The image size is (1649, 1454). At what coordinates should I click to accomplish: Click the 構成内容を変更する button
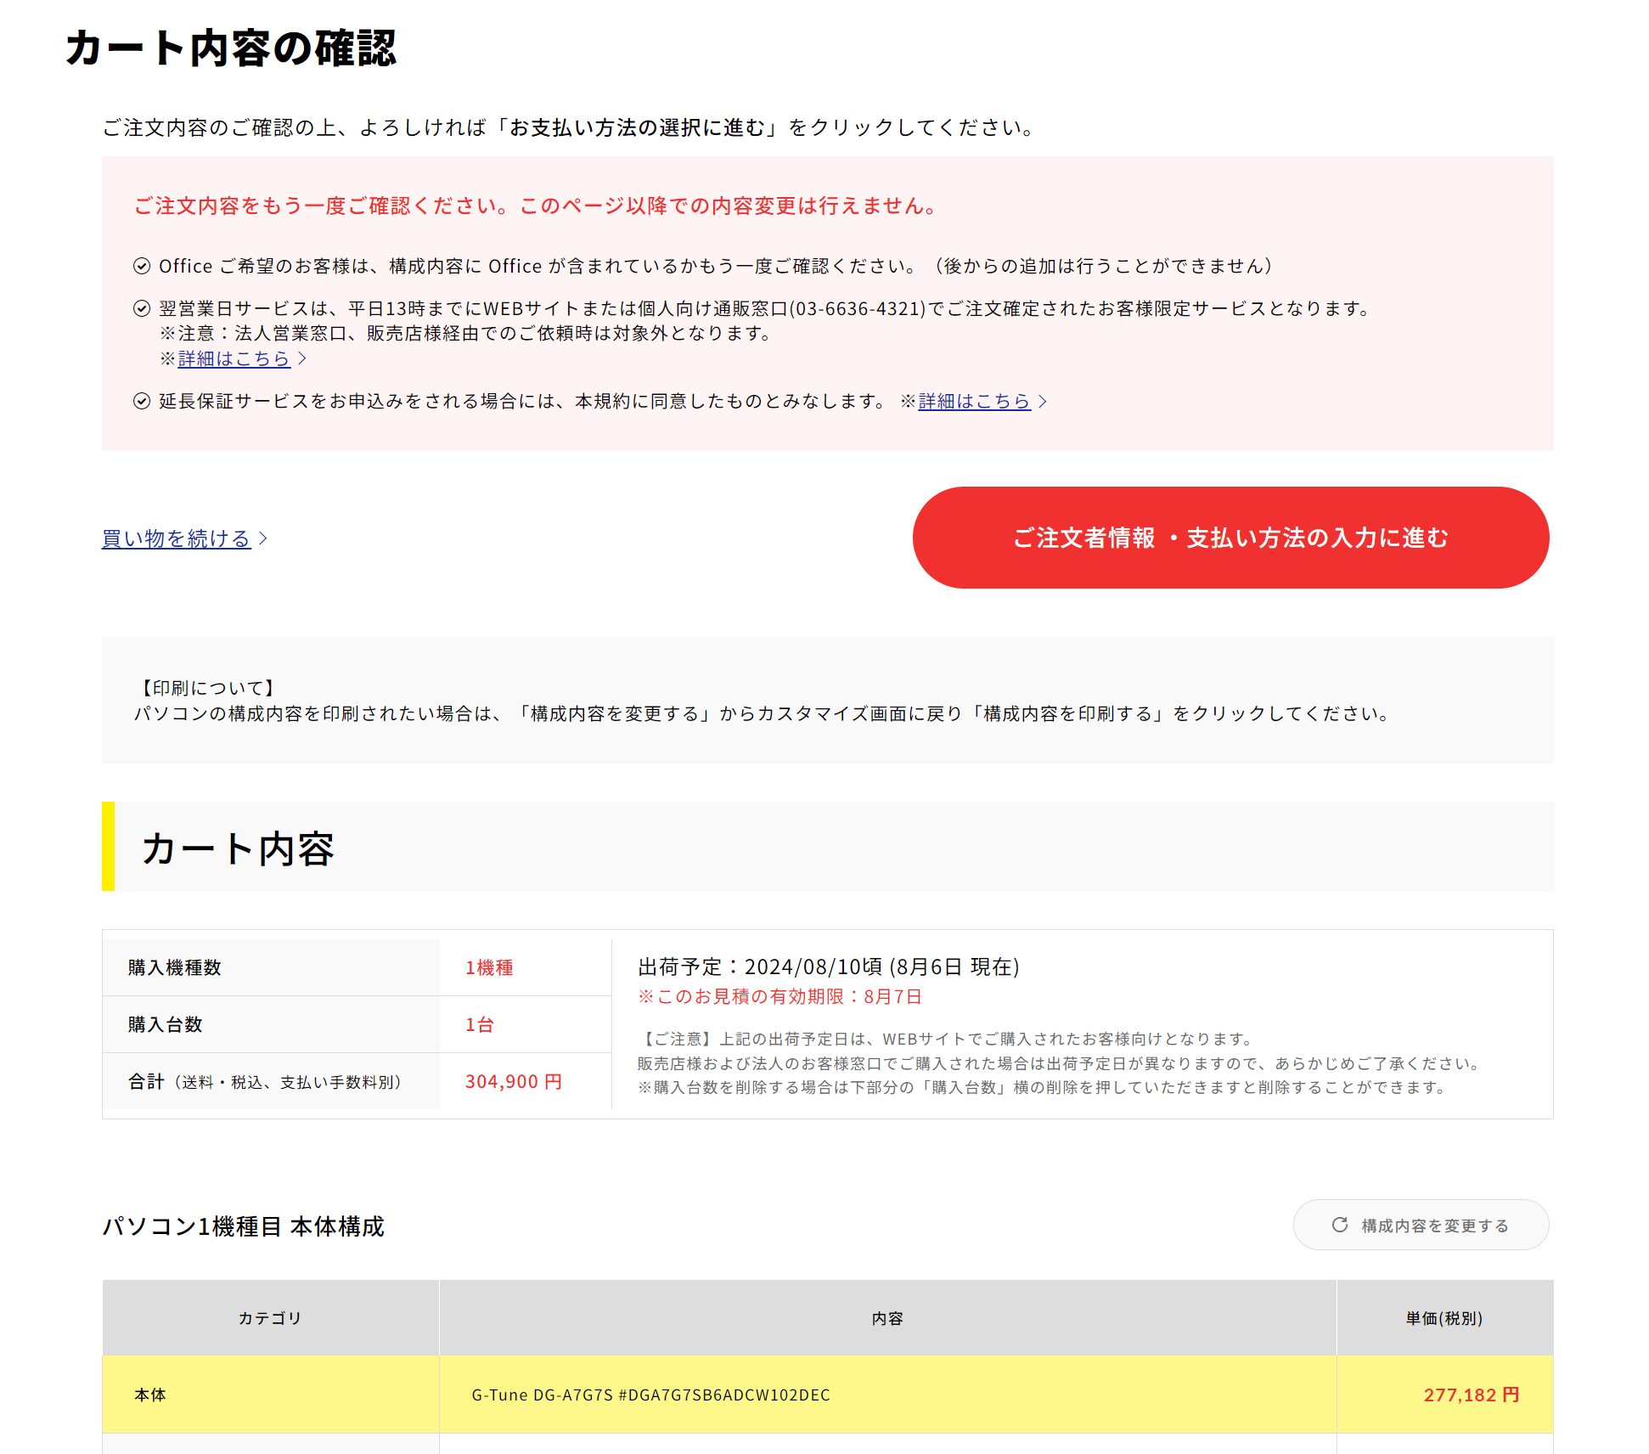tap(1421, 1225)
